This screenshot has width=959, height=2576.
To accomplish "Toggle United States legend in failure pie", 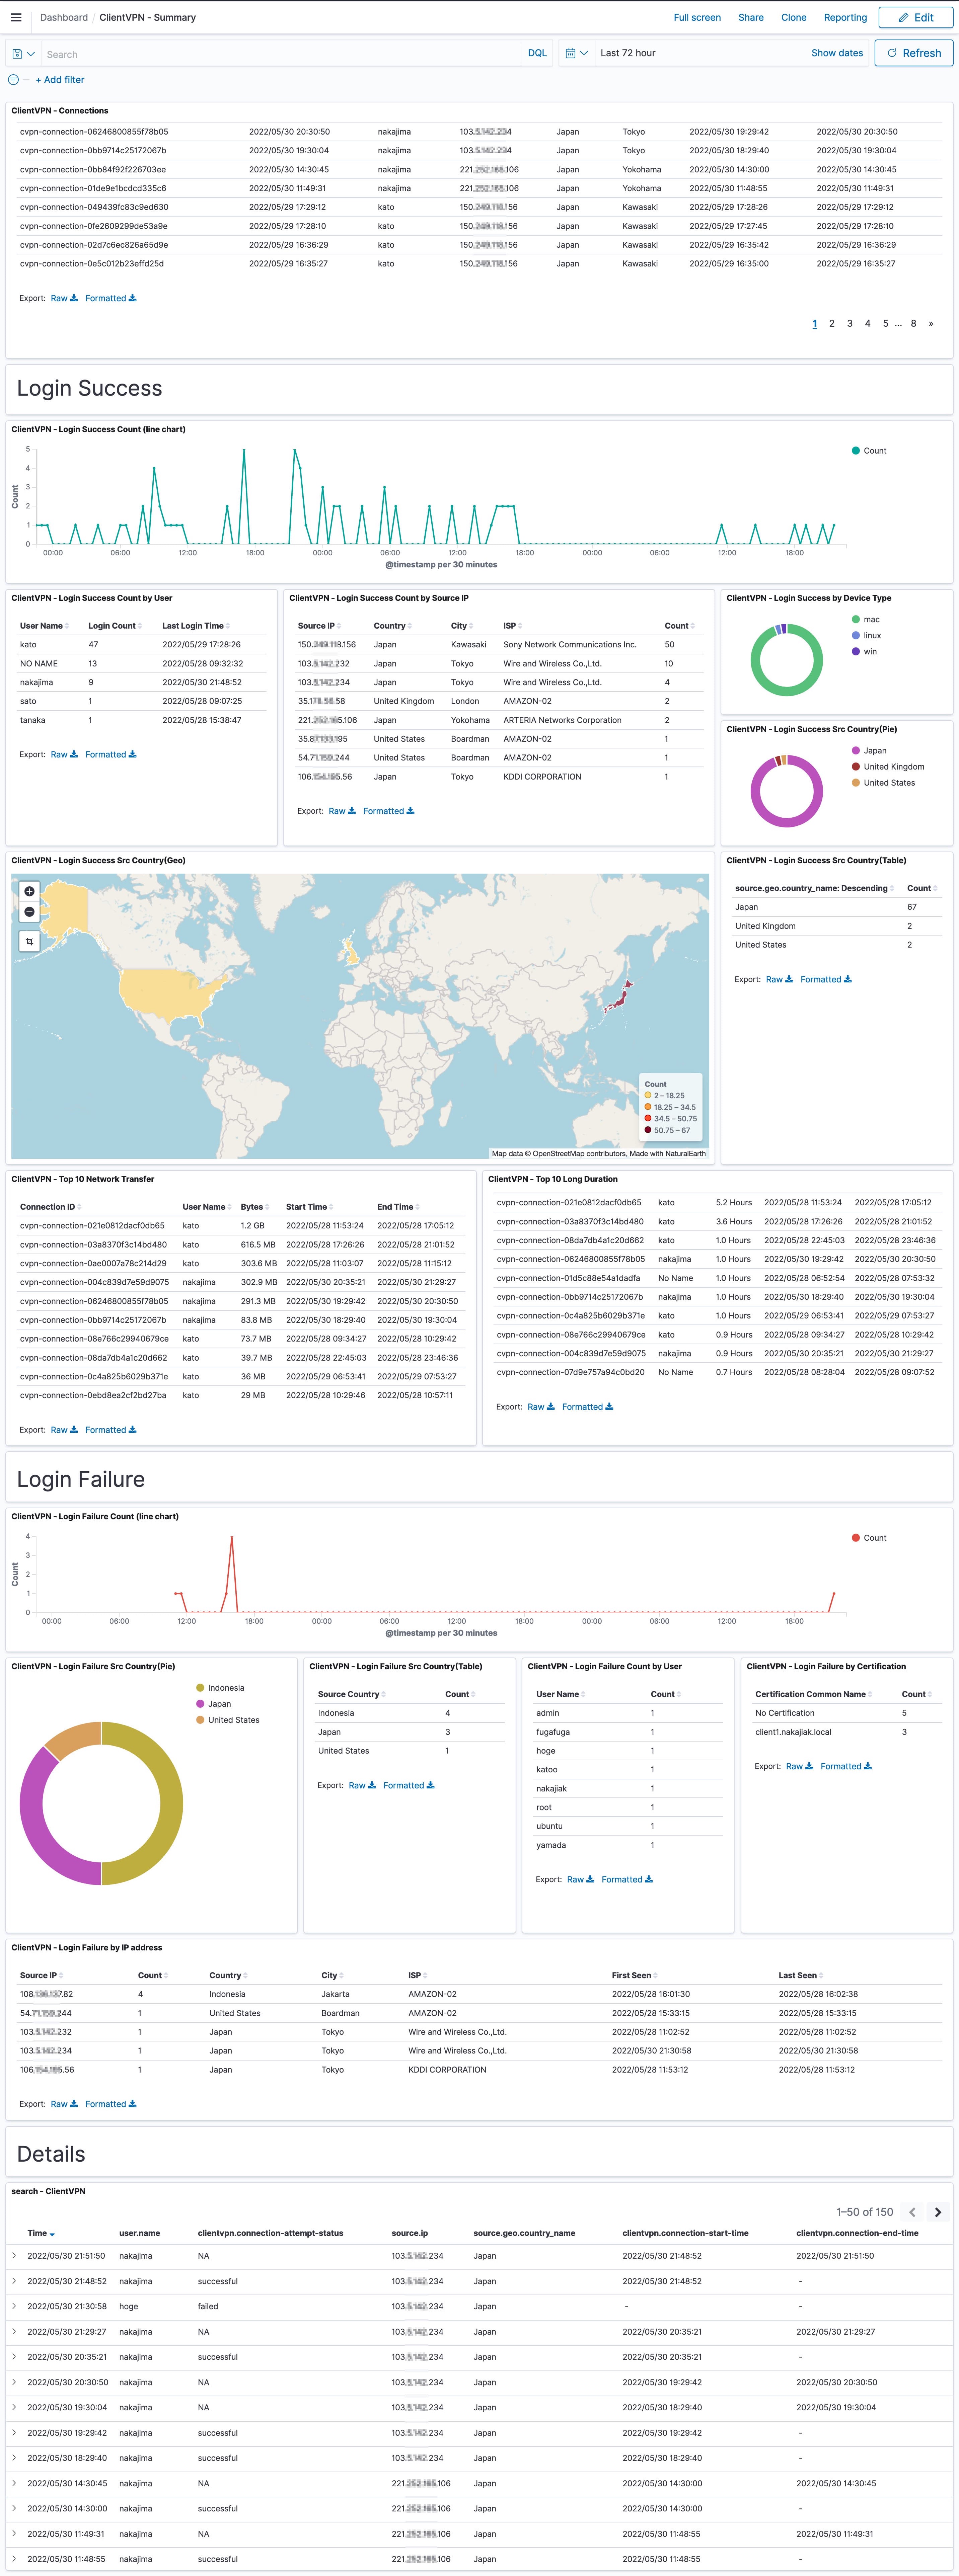I will point(228,1720).
